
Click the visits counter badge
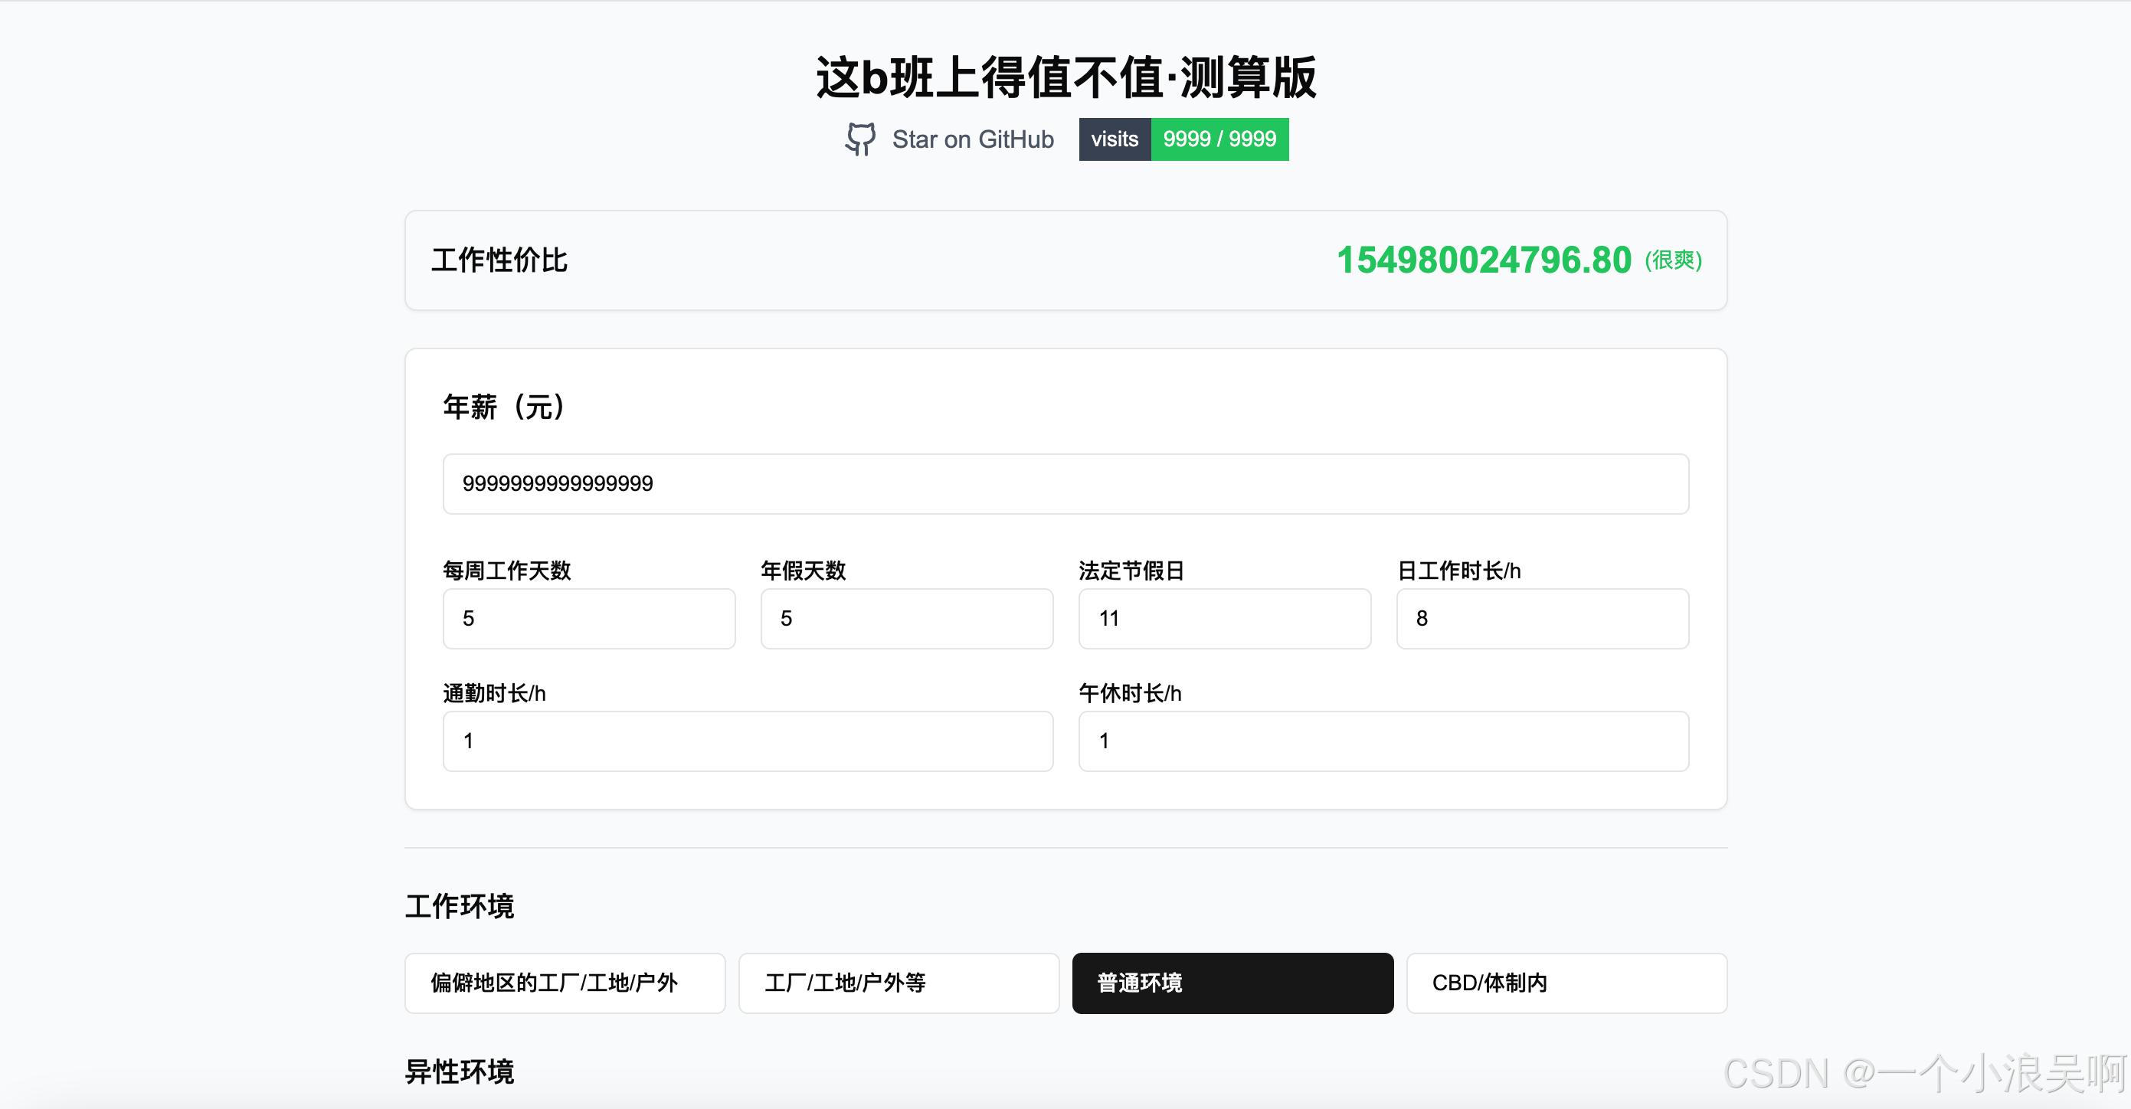point(1114,139)
